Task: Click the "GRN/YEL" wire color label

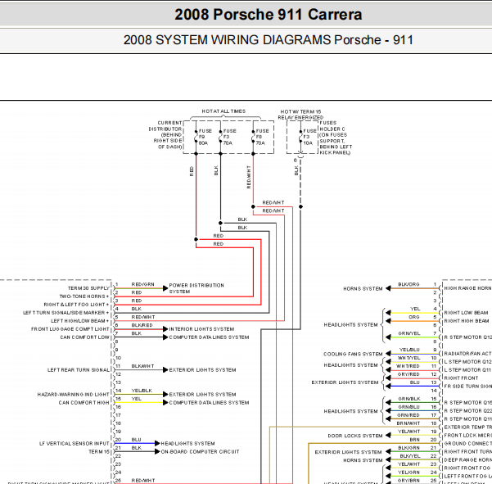Action: (x=408, y=333)
